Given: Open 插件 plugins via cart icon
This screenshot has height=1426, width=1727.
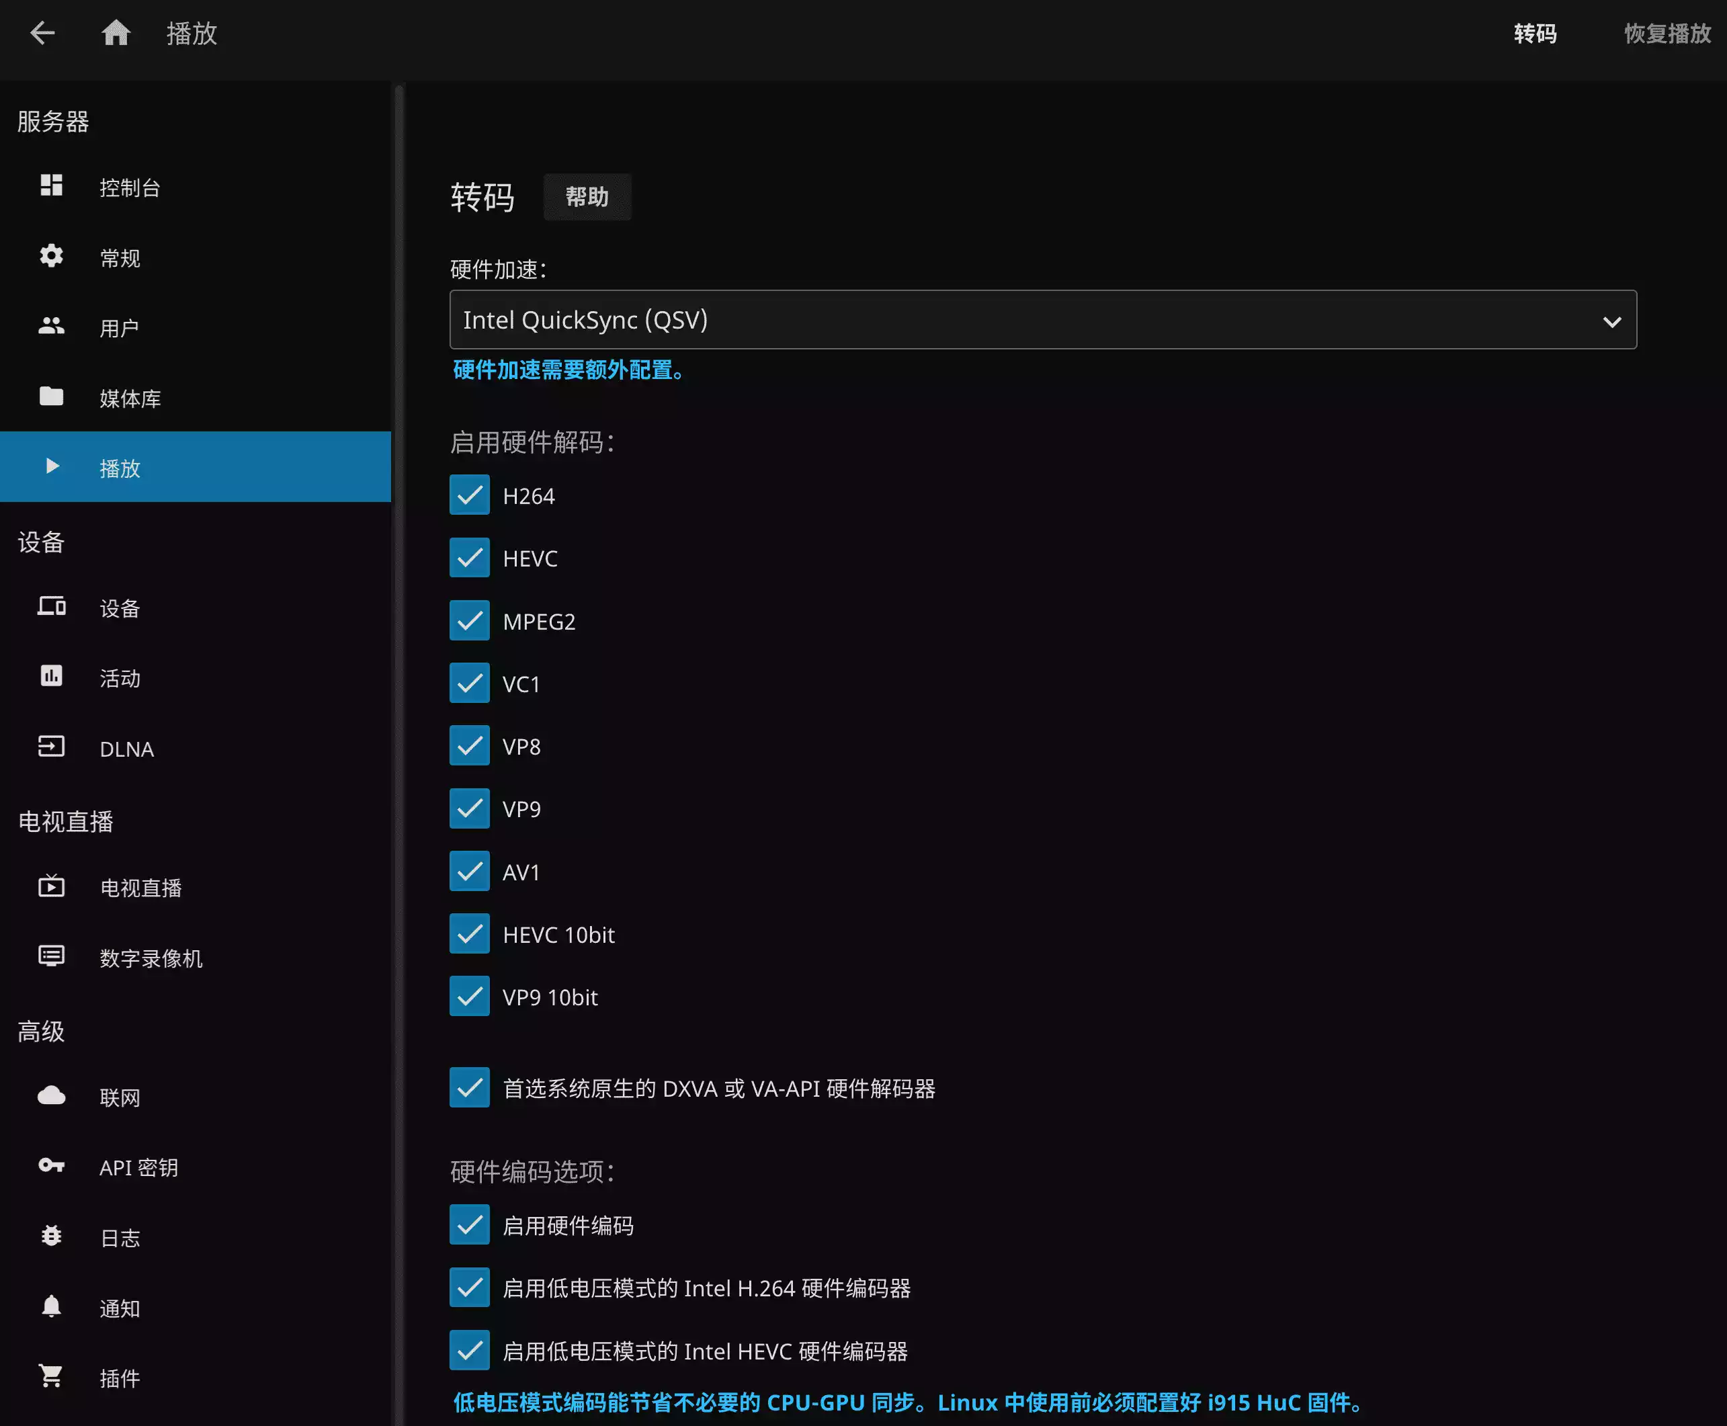Looking at the screenshot, I should tap(120, 1378).
